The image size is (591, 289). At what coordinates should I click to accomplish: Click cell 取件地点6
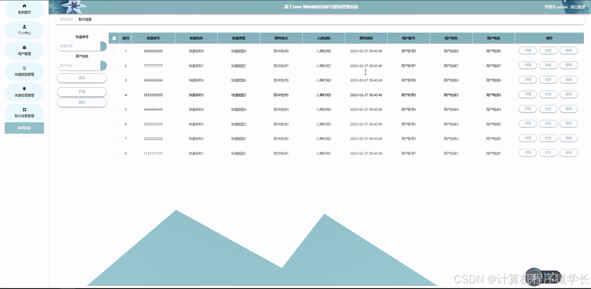pos(281,80)
